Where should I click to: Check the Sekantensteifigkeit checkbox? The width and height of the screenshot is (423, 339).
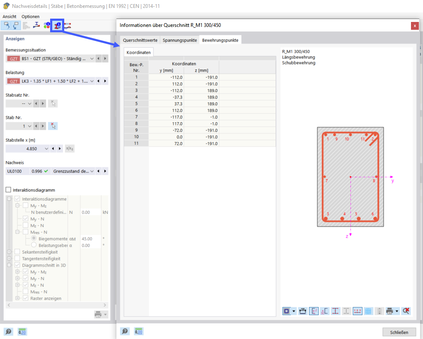[x=17, y=252]
